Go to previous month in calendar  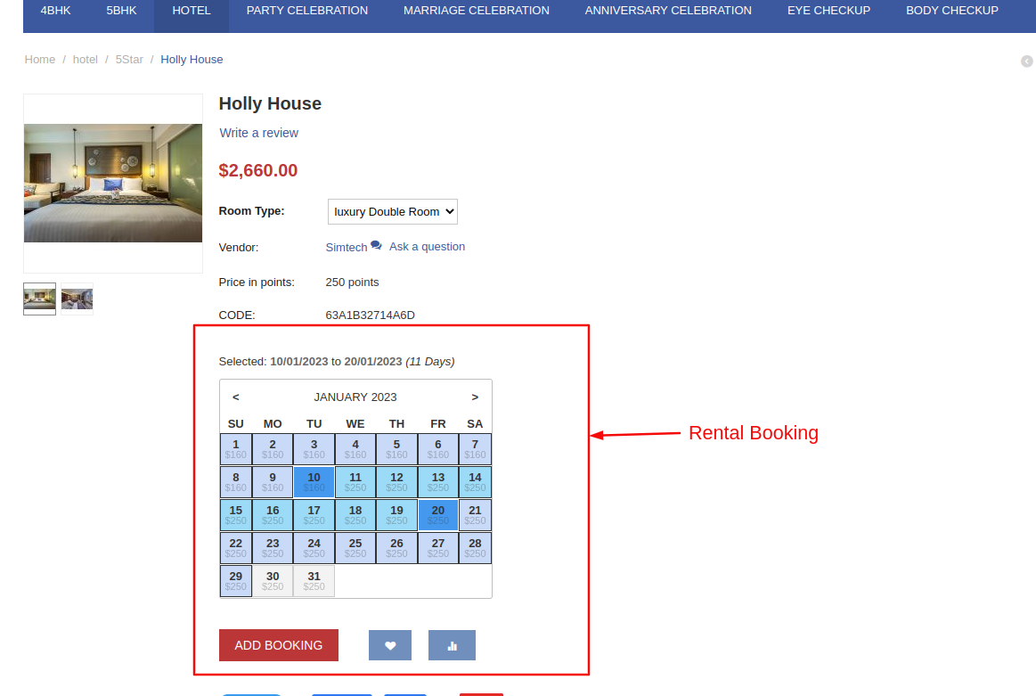click(x=235, y=397)
